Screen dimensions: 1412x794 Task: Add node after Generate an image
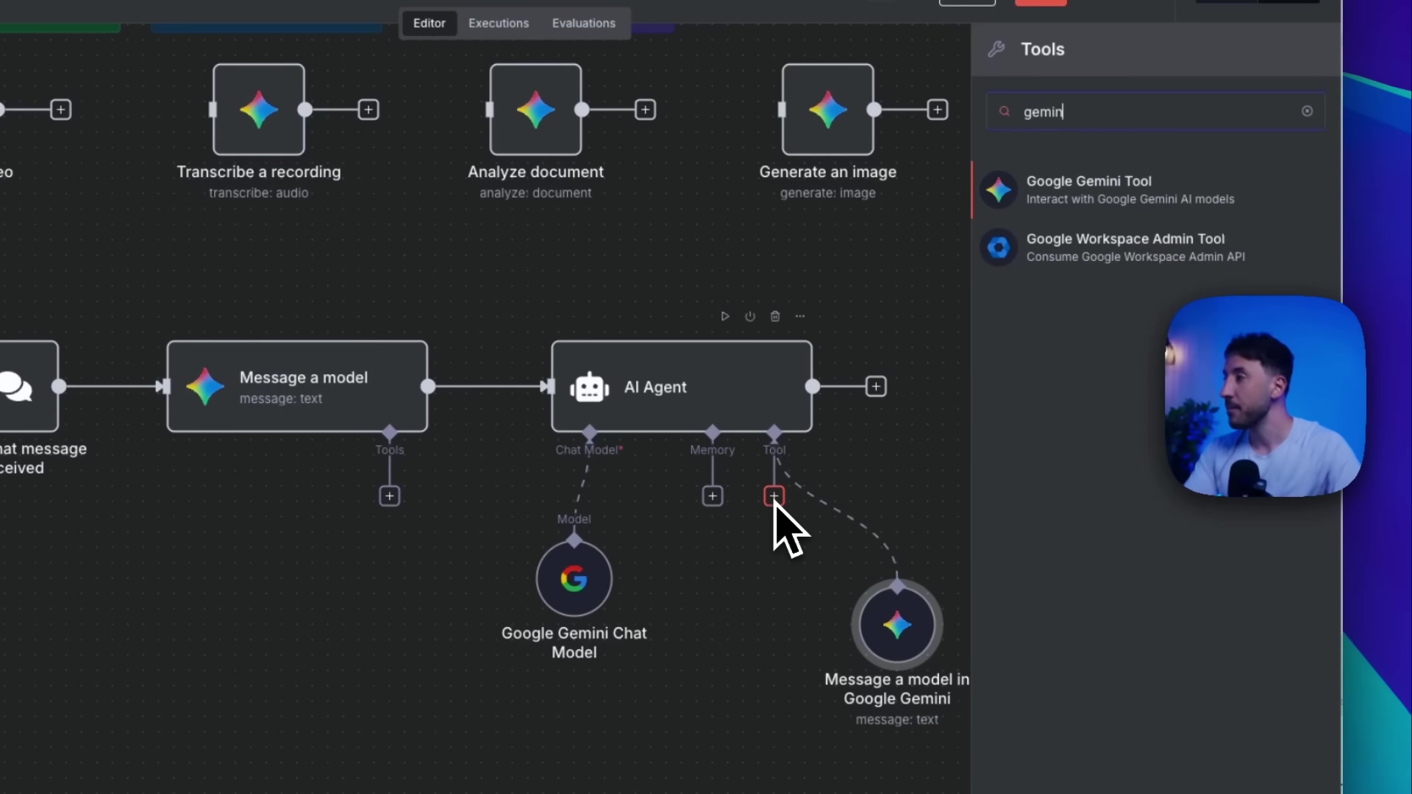[937, 110]
